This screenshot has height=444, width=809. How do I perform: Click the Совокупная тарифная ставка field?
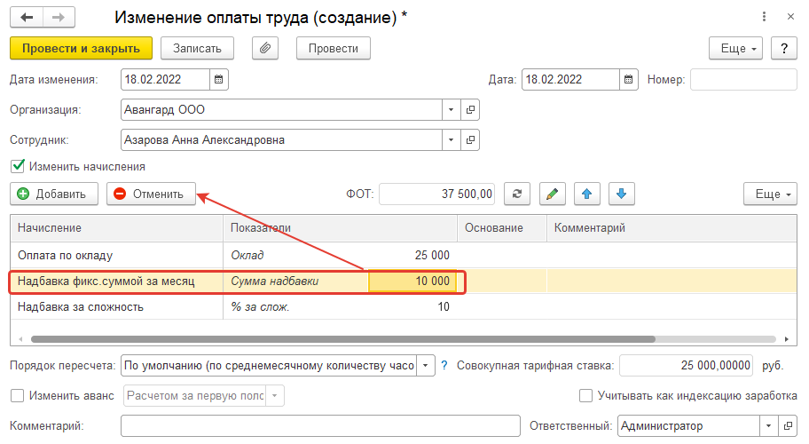687,366
